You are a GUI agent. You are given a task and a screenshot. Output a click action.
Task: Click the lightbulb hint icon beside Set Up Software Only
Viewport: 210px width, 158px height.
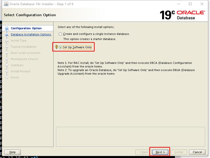56,47
